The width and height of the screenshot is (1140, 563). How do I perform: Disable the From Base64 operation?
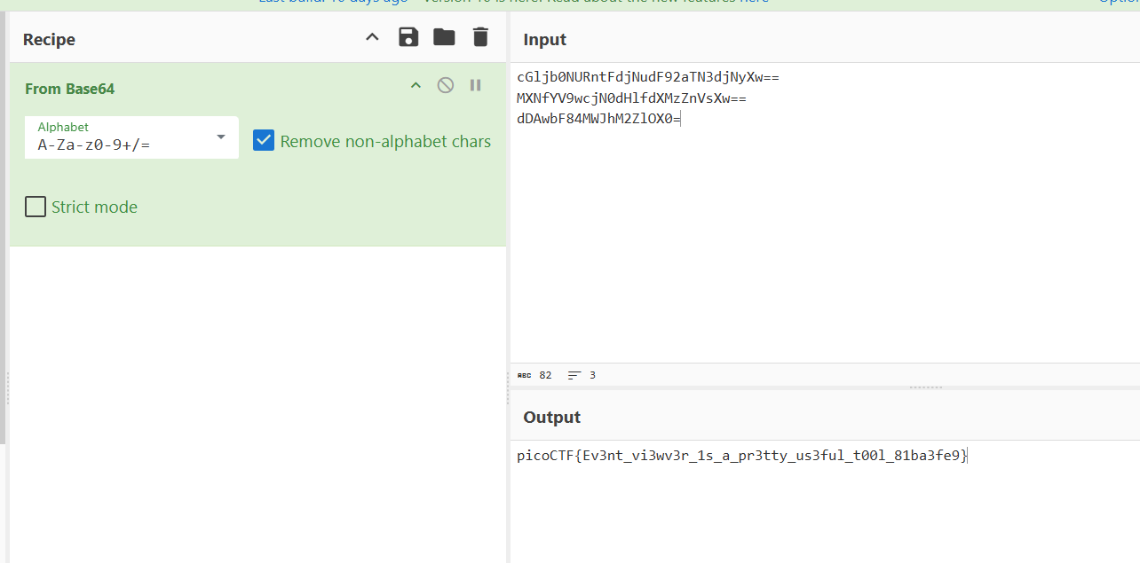click(x=446, y=85)
